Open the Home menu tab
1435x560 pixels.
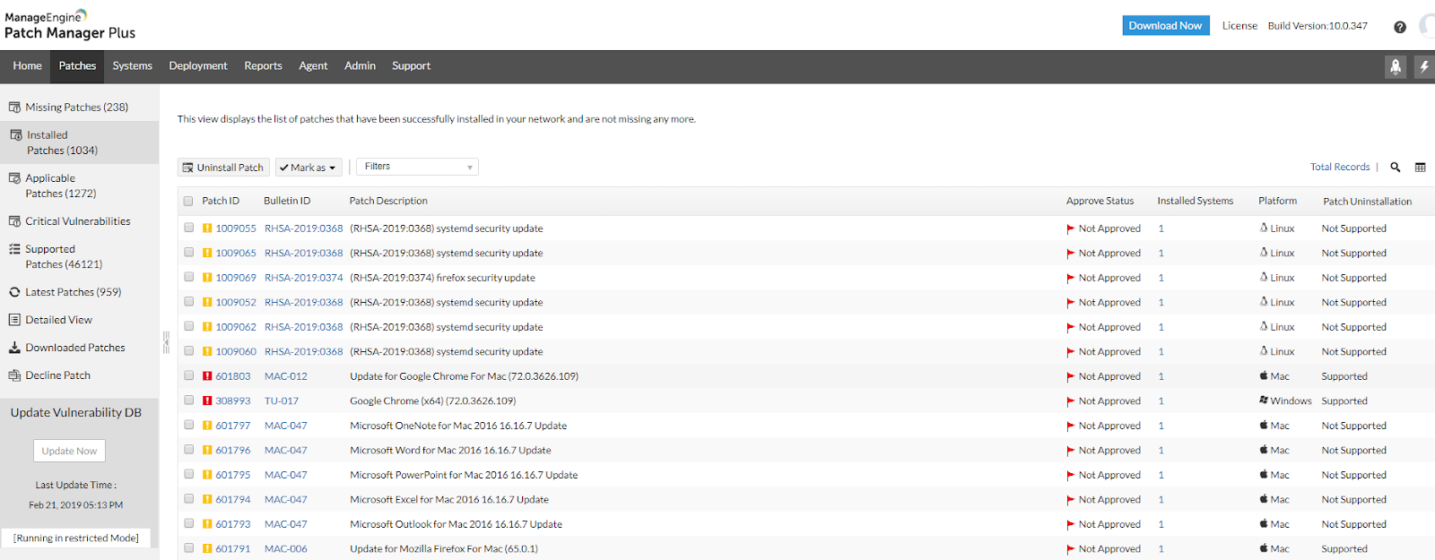tap(27, 66)
